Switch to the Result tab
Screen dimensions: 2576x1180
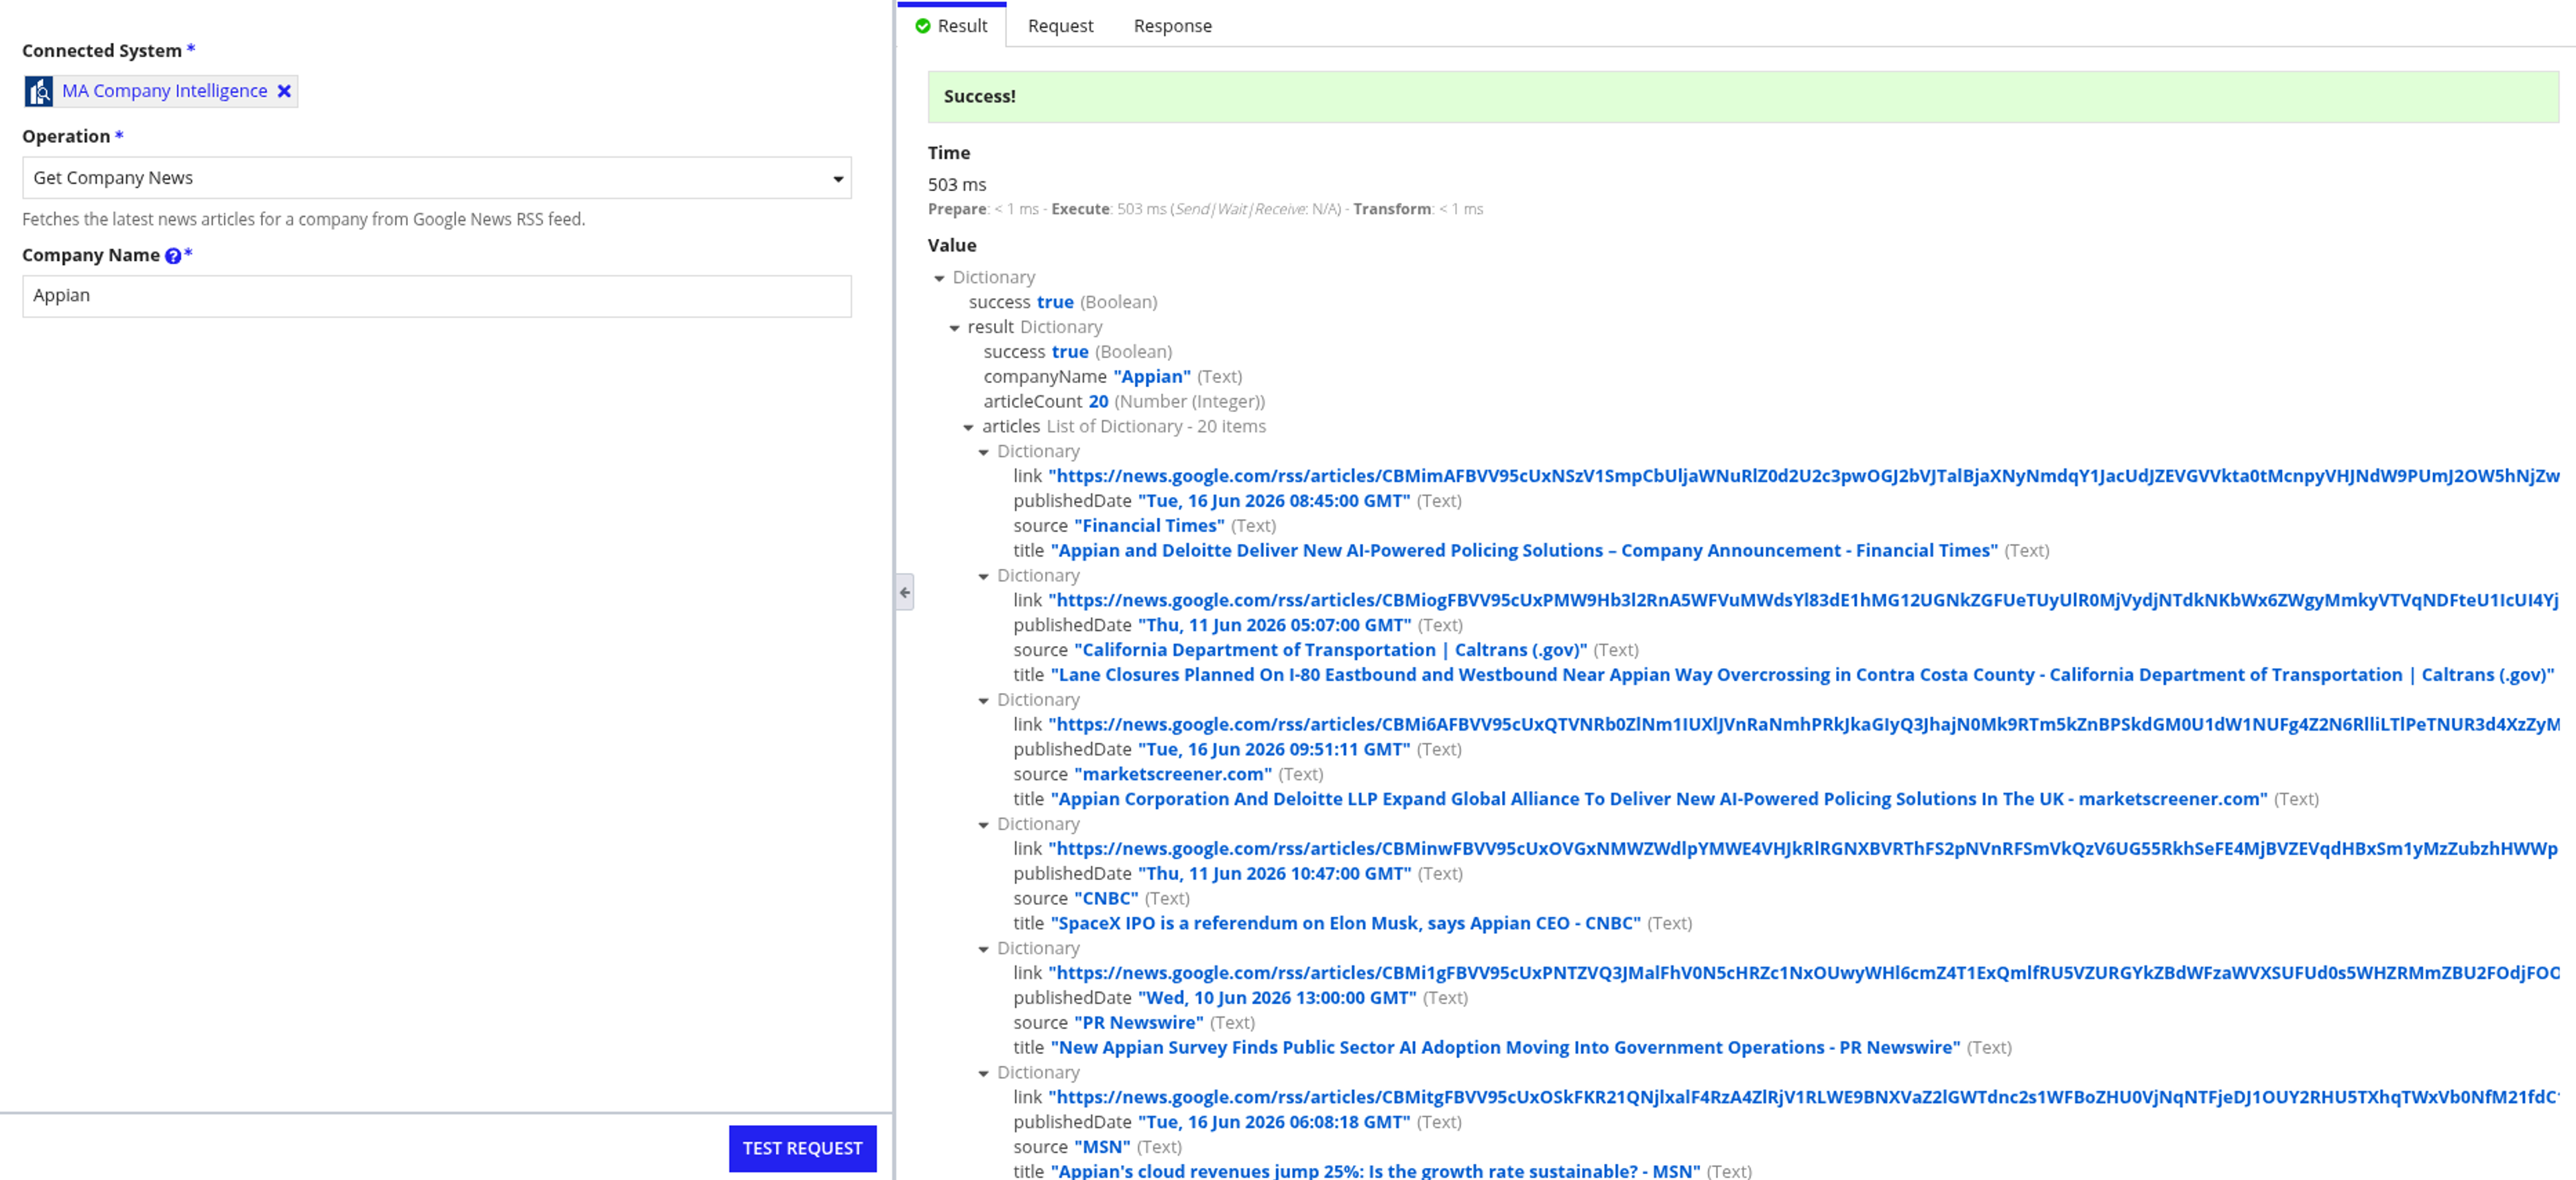tap(952, 26)
